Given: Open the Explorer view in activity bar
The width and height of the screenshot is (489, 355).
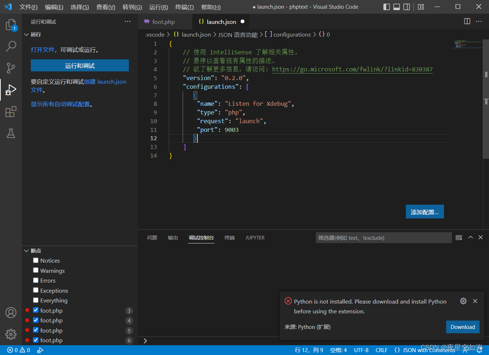Looking at the screenshot, I should (11, 25).
